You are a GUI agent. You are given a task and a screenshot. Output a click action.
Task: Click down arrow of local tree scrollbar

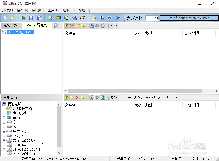59,153
